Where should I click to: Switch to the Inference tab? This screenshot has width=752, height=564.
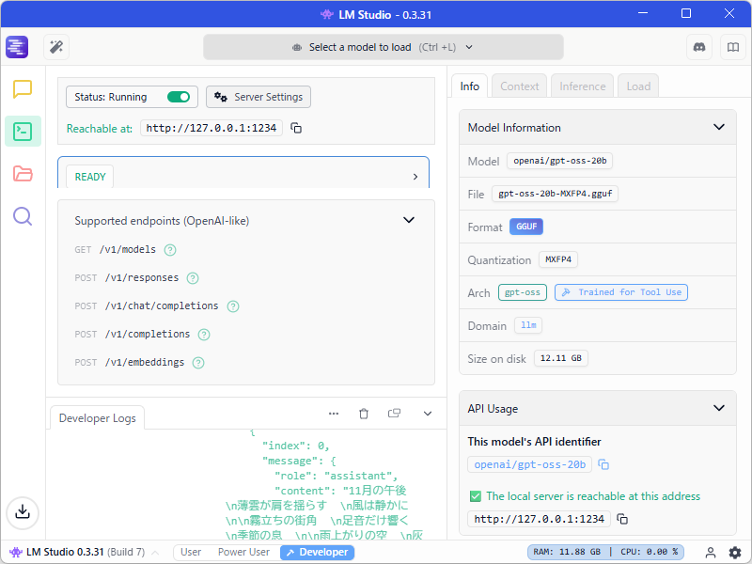(x=582, y=86)
